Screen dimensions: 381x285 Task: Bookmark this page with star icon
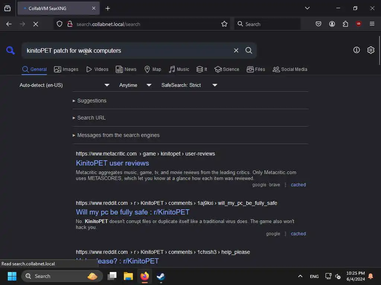(x=224, y=24)
